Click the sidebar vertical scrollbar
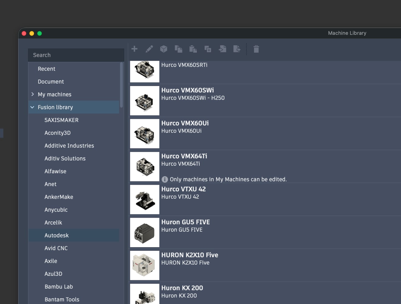Viewport: 401px width, 304px height. [x=122, y=85]
